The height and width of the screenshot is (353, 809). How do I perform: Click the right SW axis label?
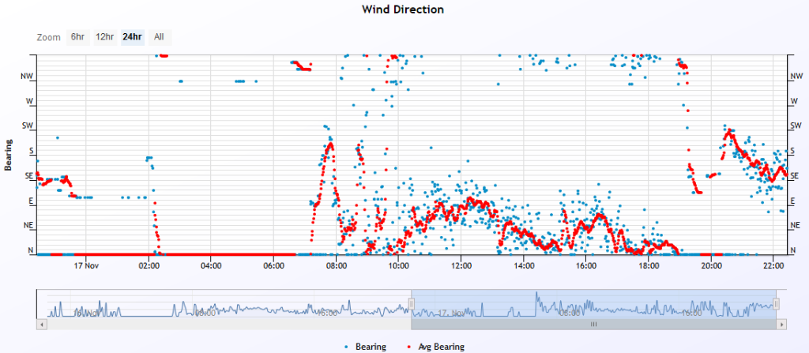[x=796, y=126]
